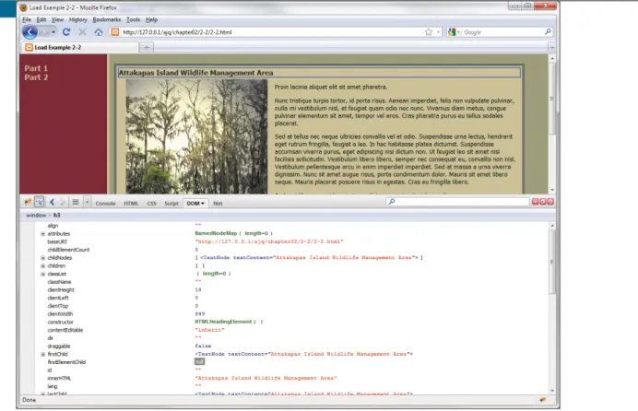The image size is (638, 411).
Task: Click the Stop loading X icon
Action: click(82, 31)
